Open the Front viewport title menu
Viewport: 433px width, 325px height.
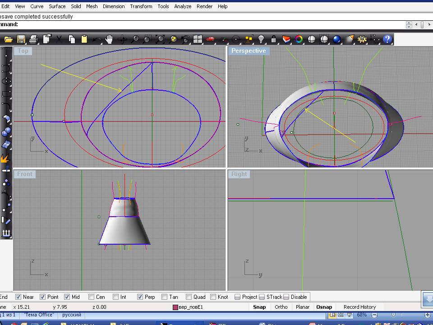point(25,174)
